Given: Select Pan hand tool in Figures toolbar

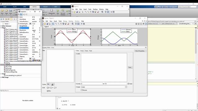Looking at the screenshot, I should [x=61, y=24].
